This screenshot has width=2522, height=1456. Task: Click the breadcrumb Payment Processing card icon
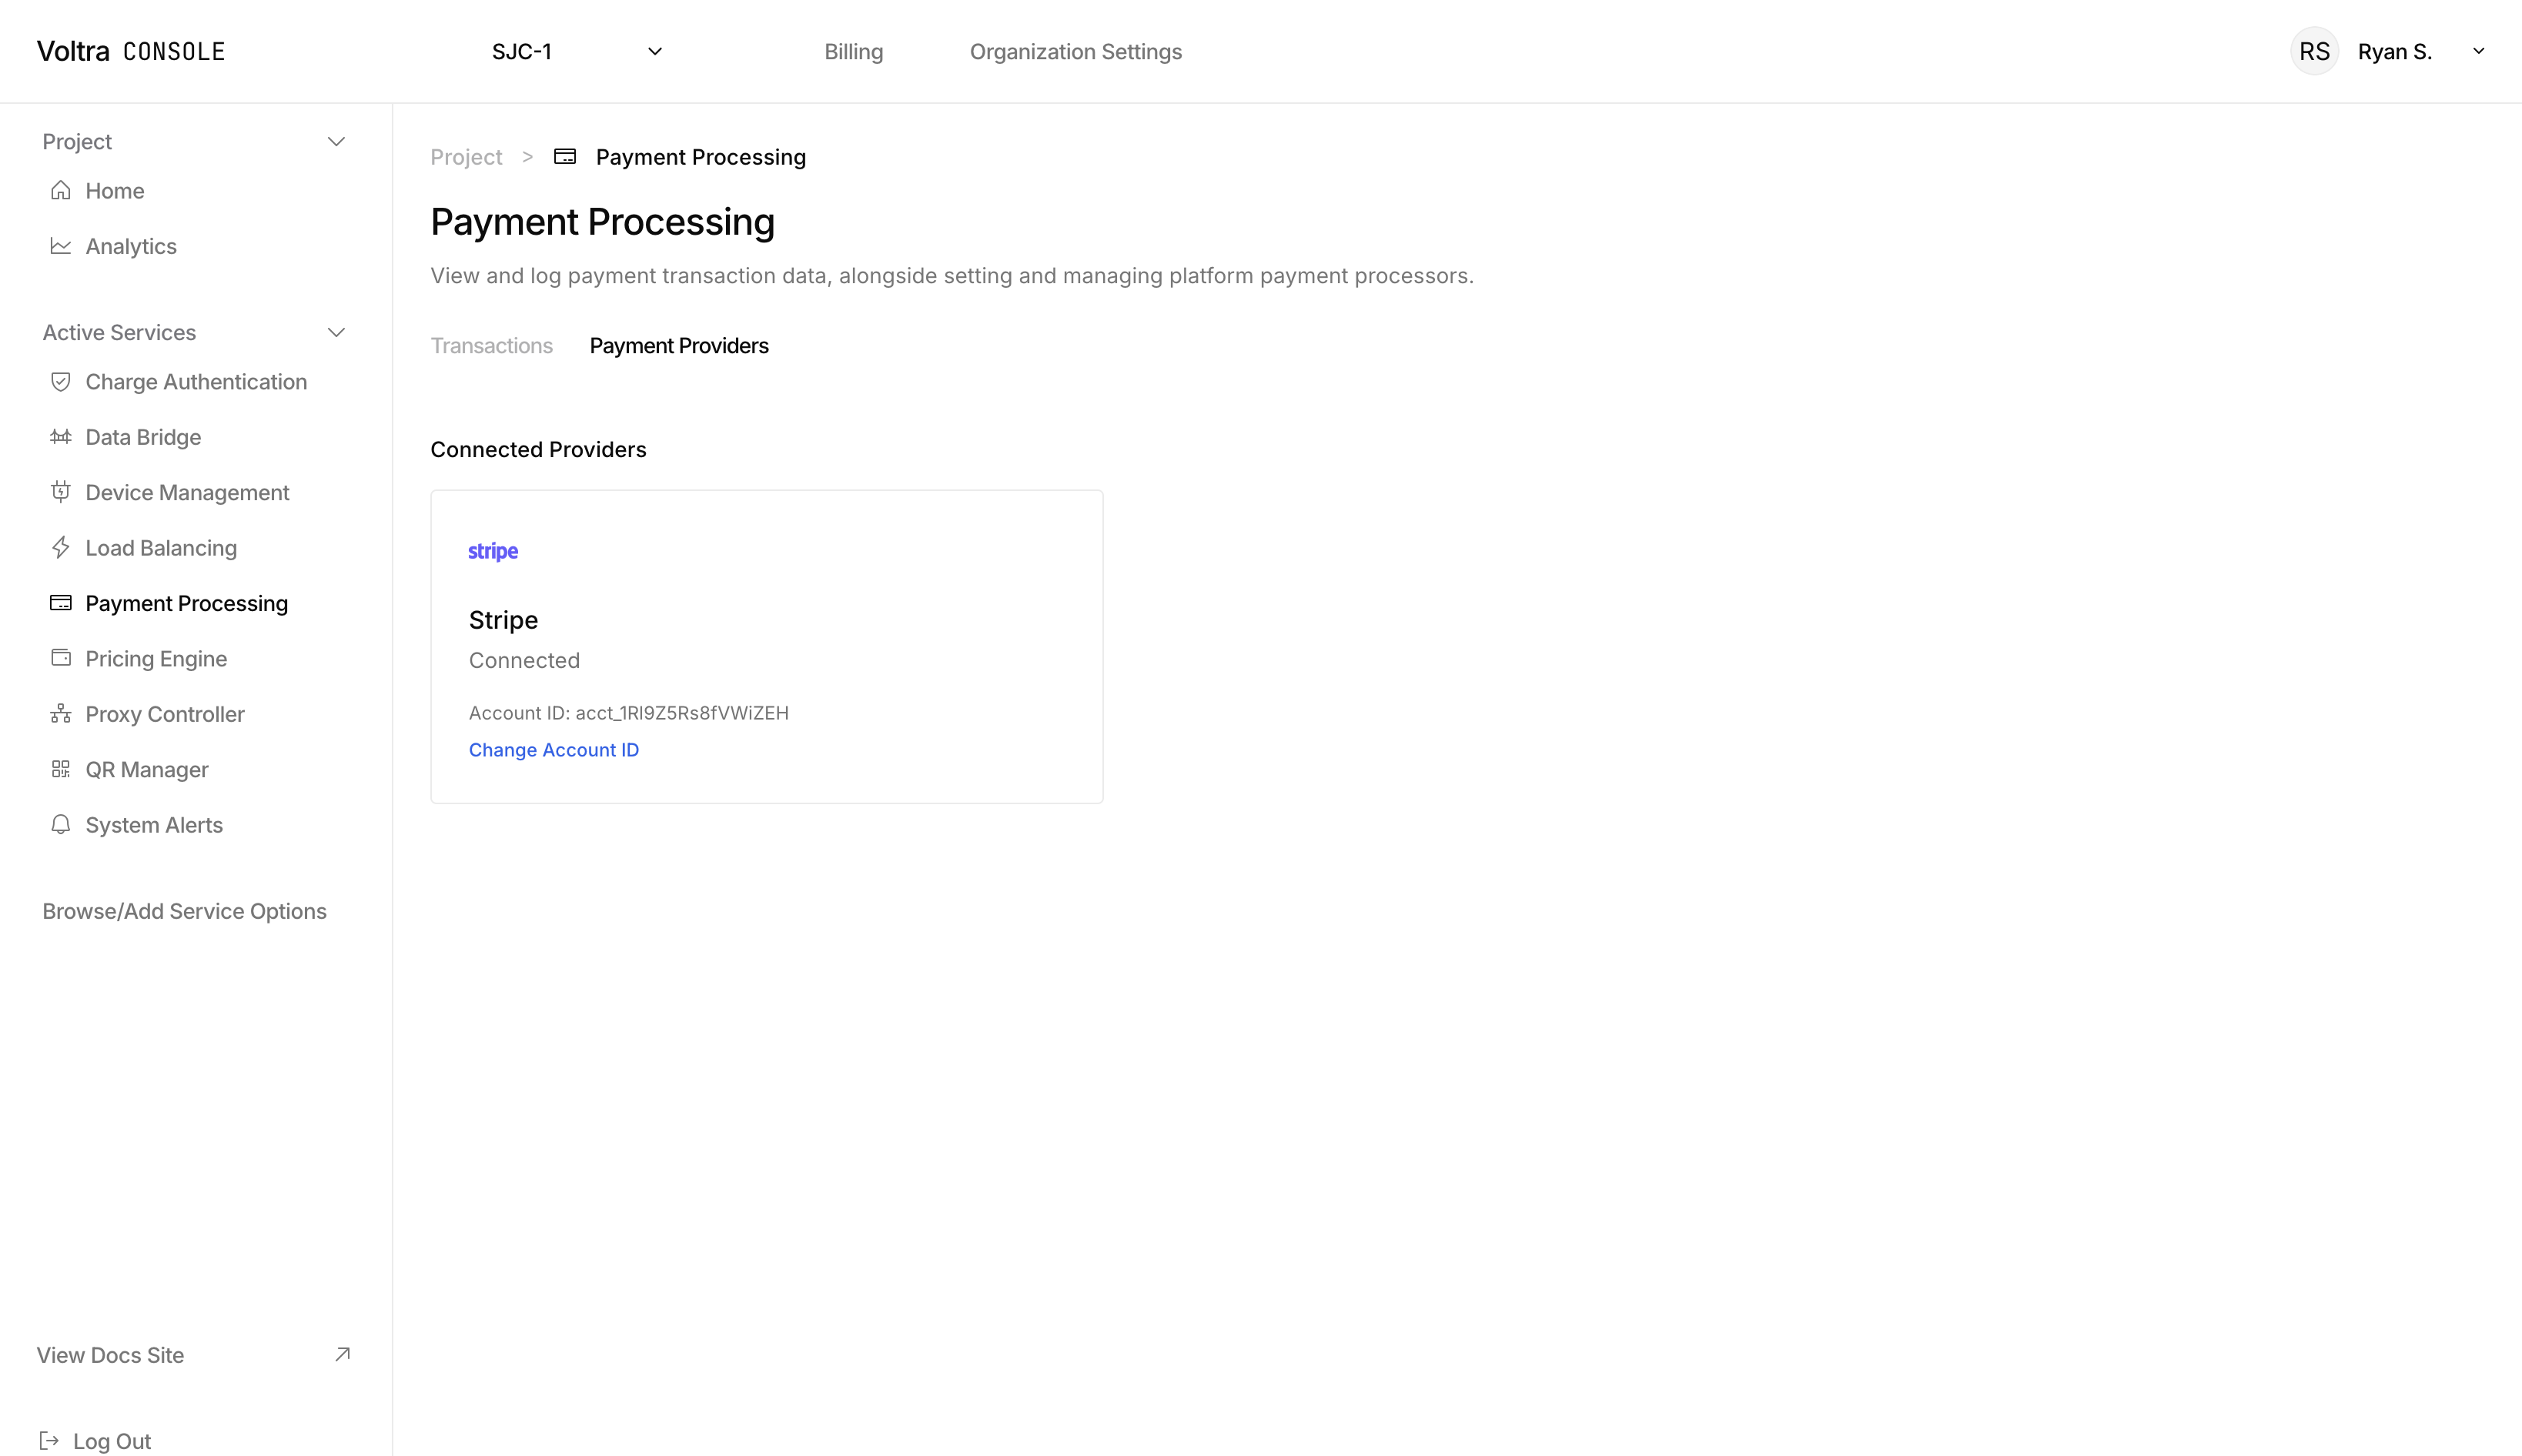565,156
